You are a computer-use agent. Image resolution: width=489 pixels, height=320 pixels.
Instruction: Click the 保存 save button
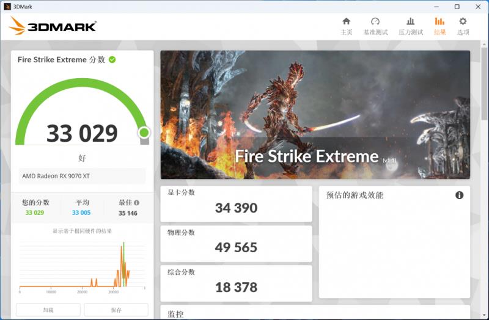pyautogui.click(x=116, y=310)
